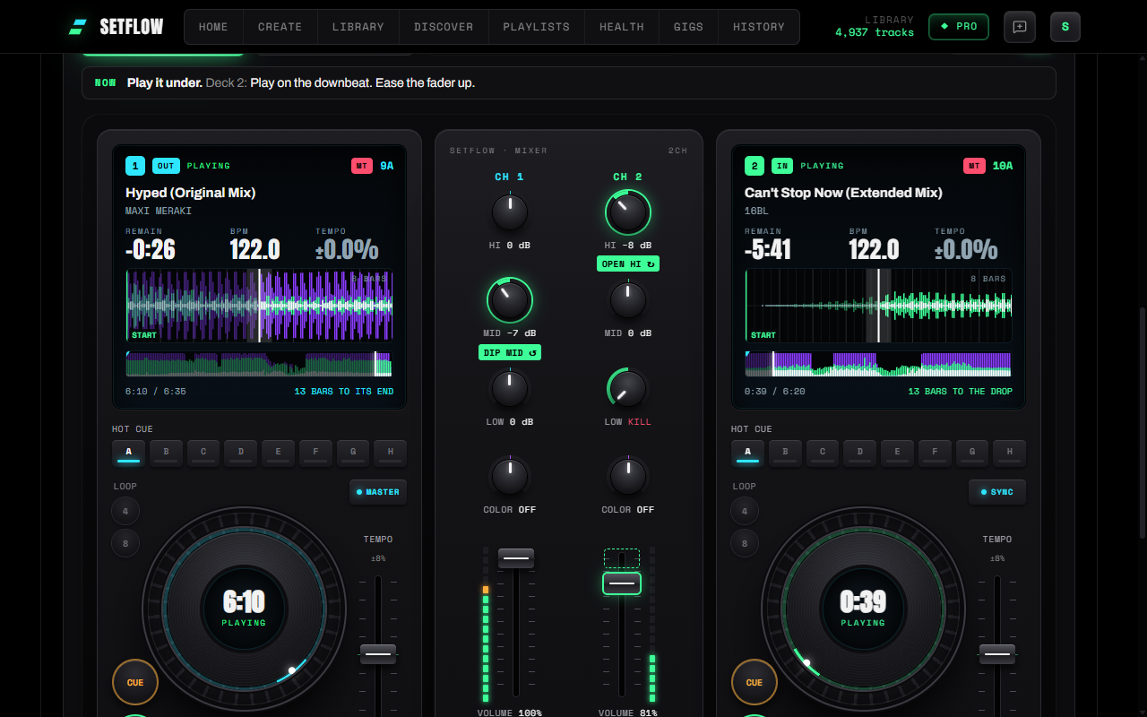Toggle MT master tempo on Can't Stop Now deck
The image size is (1147, 717).
point(974,166)
